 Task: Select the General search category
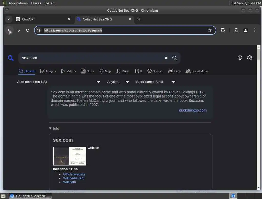click(27, 71)
